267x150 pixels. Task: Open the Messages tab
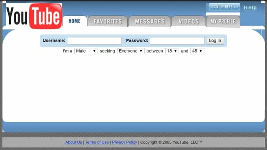[150, 21]
